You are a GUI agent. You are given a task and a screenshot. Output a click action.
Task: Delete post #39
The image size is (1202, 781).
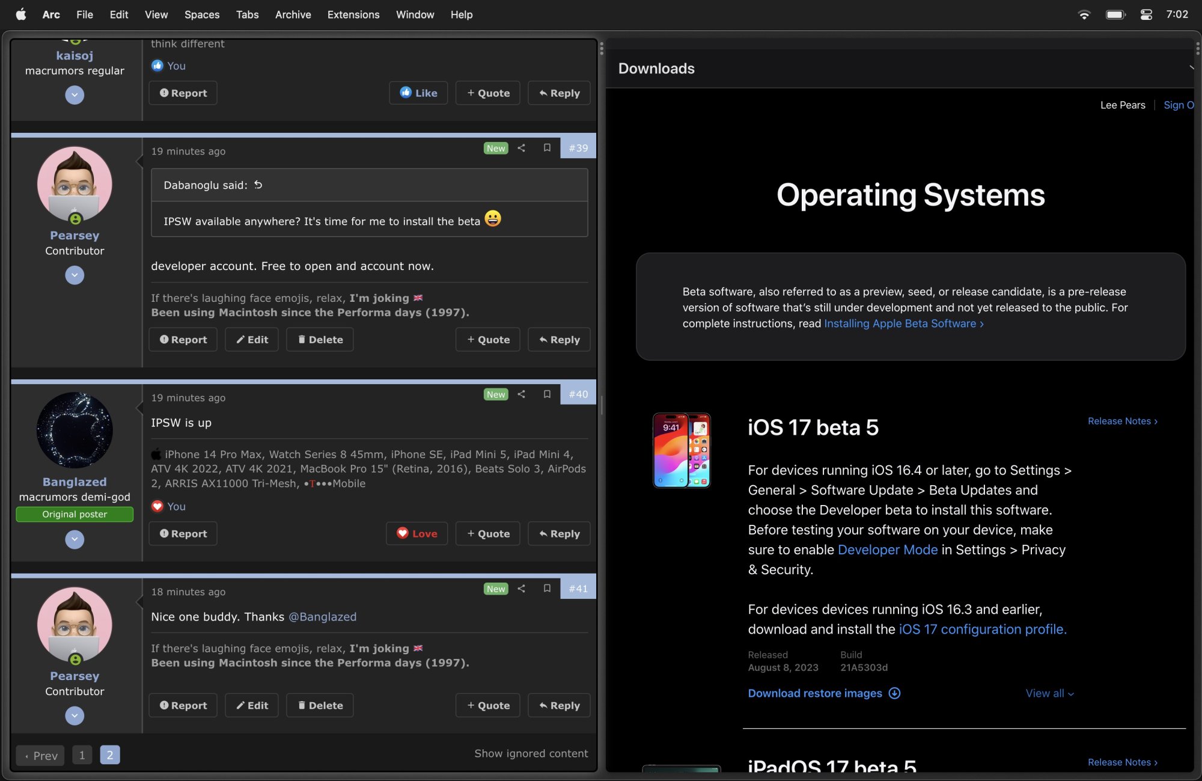point(320,340)
